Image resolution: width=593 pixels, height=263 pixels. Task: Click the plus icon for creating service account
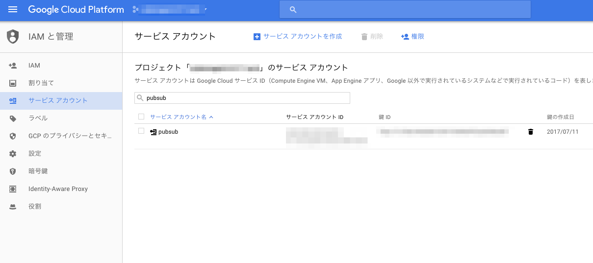tap(257, 37)
